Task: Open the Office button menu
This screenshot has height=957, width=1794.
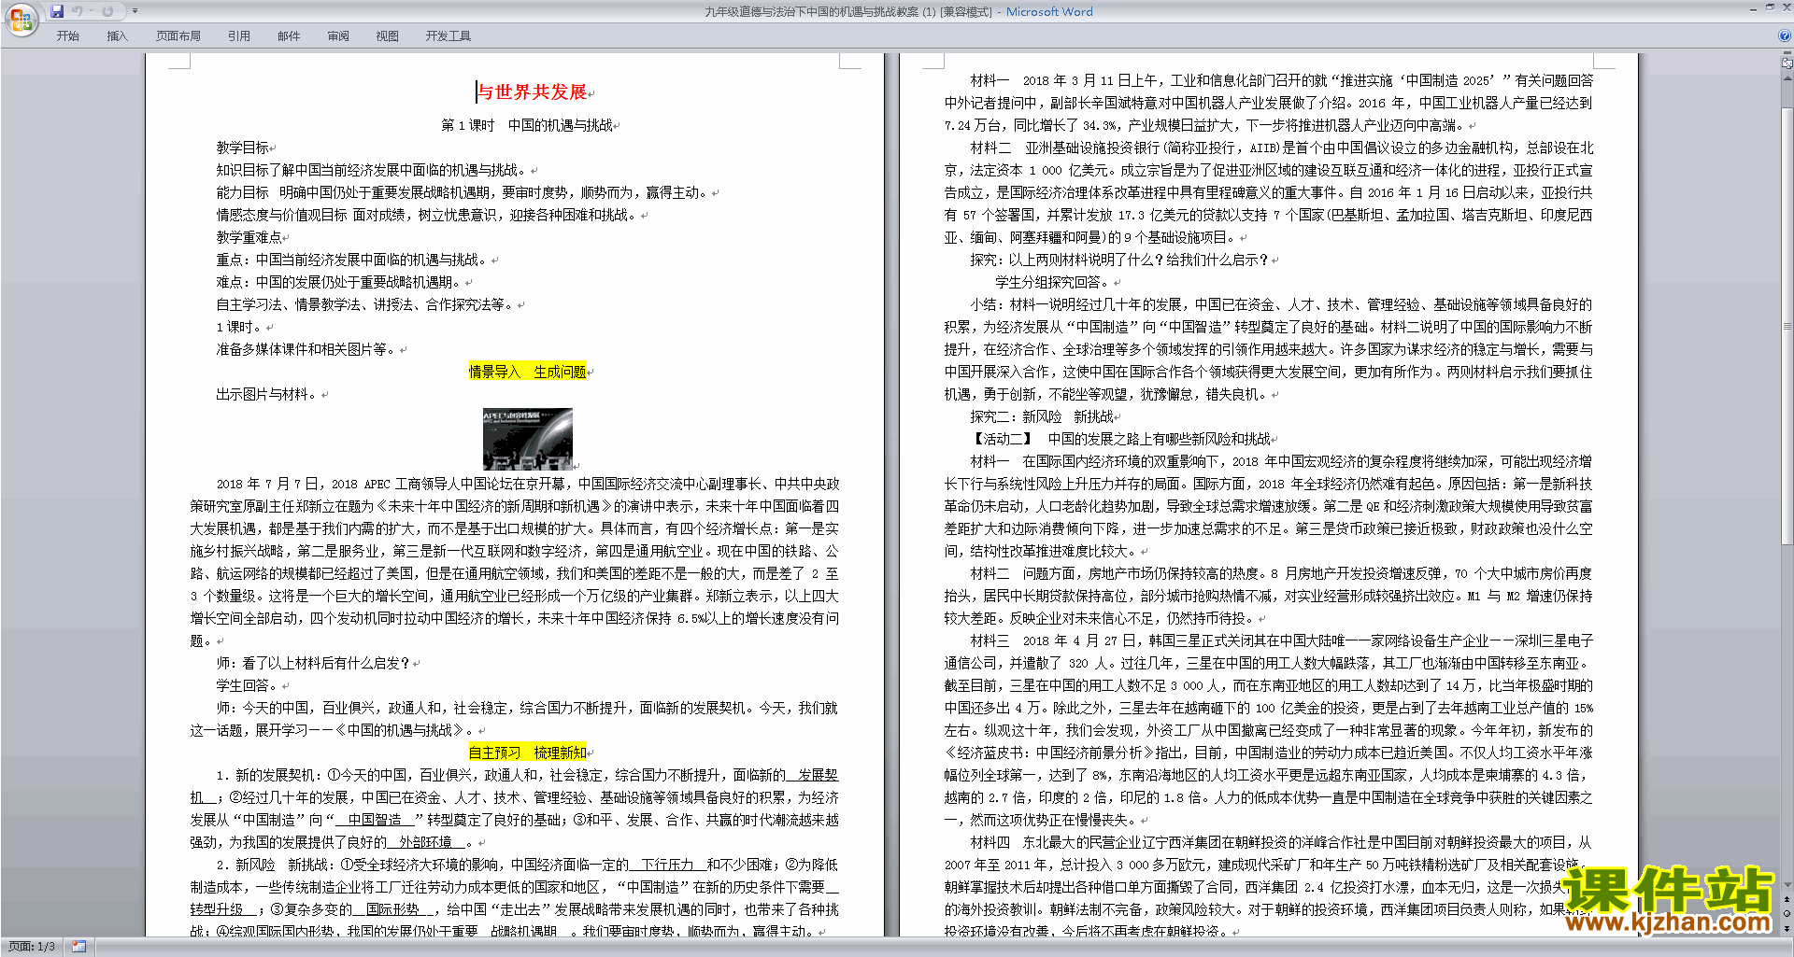Action: coord(21,20)
